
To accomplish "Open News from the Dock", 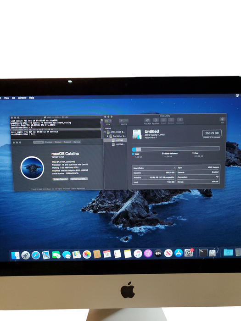I will (x=168, y=254).
